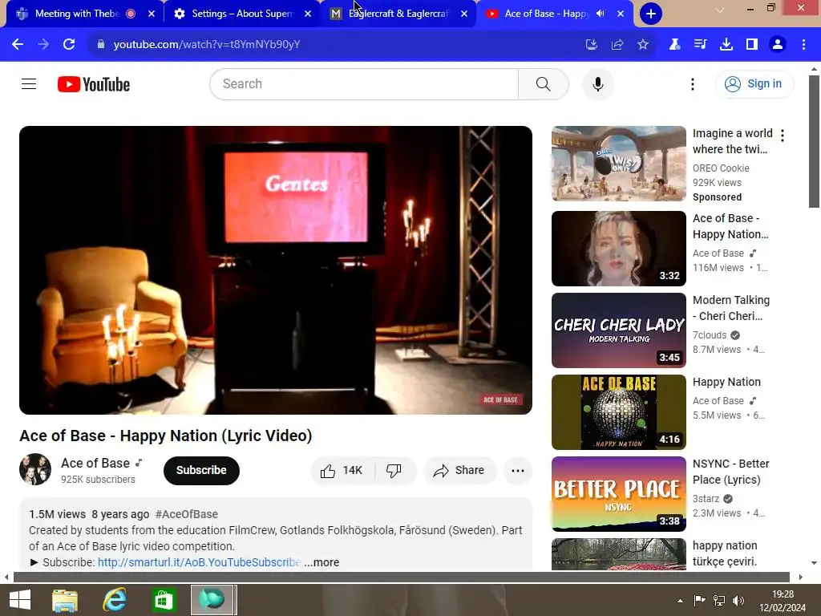Open the 'happy nation türkçe çeviri' title
The height and width of the screenshot is (616, 821).
(725, 553)
